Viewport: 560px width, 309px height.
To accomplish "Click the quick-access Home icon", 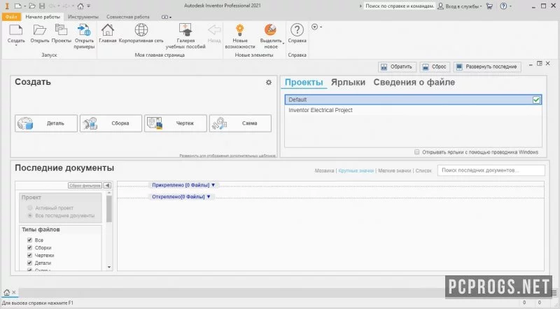I will pos(80,6).
